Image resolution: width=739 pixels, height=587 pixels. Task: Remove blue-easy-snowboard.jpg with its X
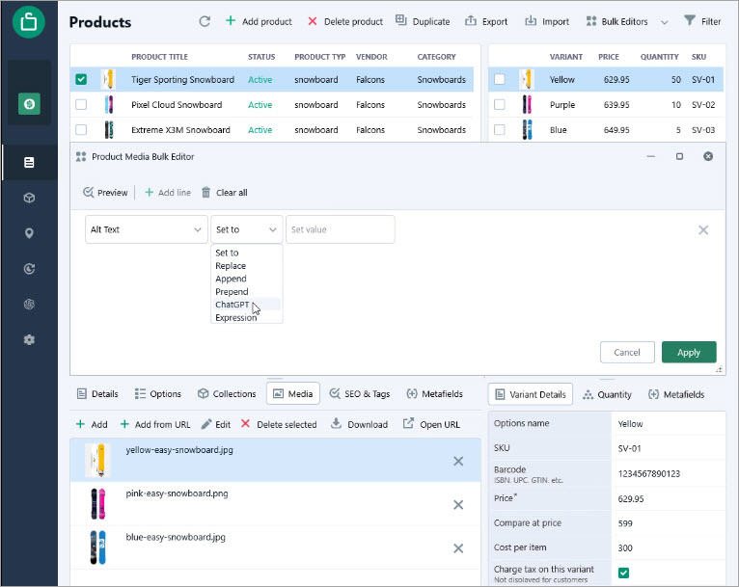tap(458, 548)
